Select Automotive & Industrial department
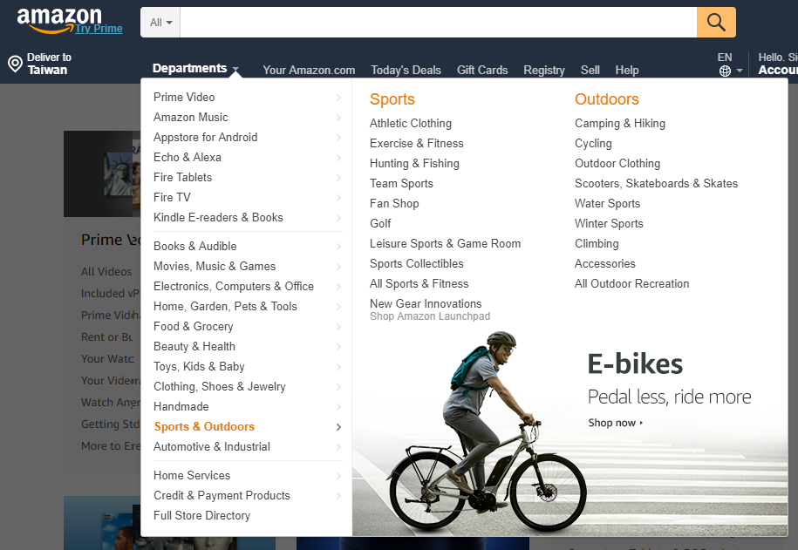 tap(212, 447)
